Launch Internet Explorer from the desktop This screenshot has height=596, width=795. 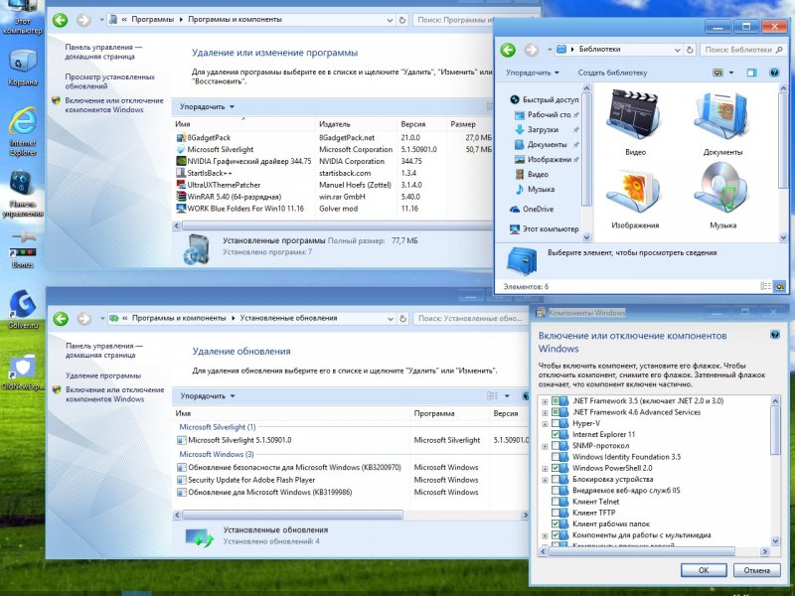22,131
